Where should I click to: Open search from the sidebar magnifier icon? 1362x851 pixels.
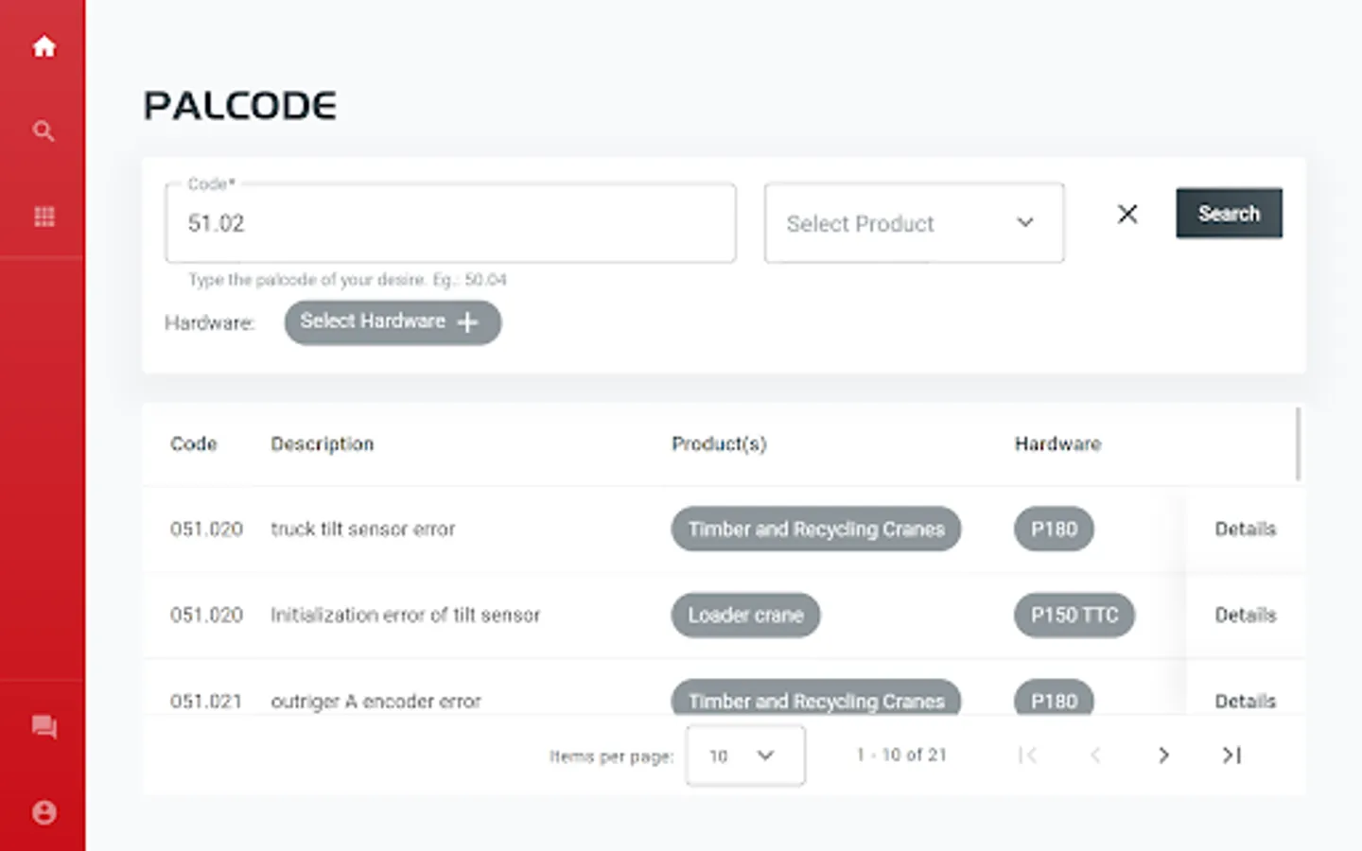click(x=44, y=131)
